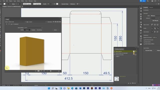Toggle the first Guides icon
The height and width of the screenshot is (90, 160).
click(x=152, y=28)
